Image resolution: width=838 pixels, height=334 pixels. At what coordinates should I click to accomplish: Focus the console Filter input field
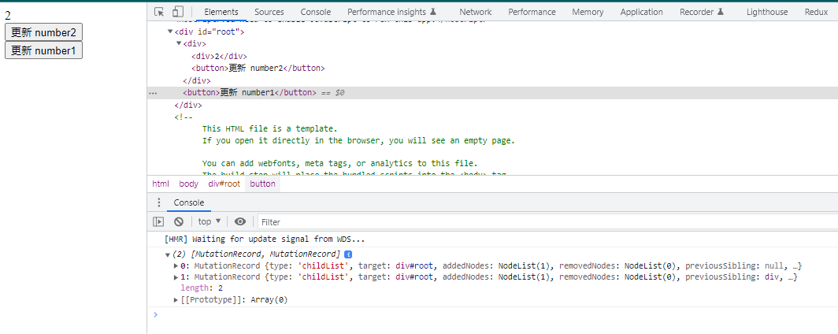coord(543,222)
